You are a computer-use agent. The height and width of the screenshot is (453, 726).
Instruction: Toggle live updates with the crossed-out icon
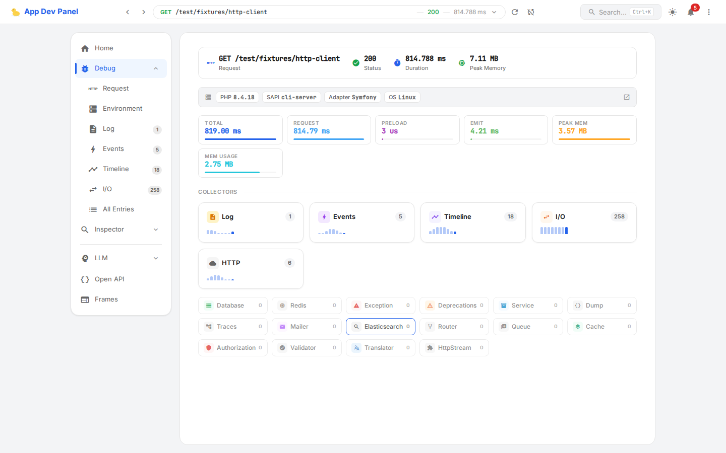[x=531, y=12]
